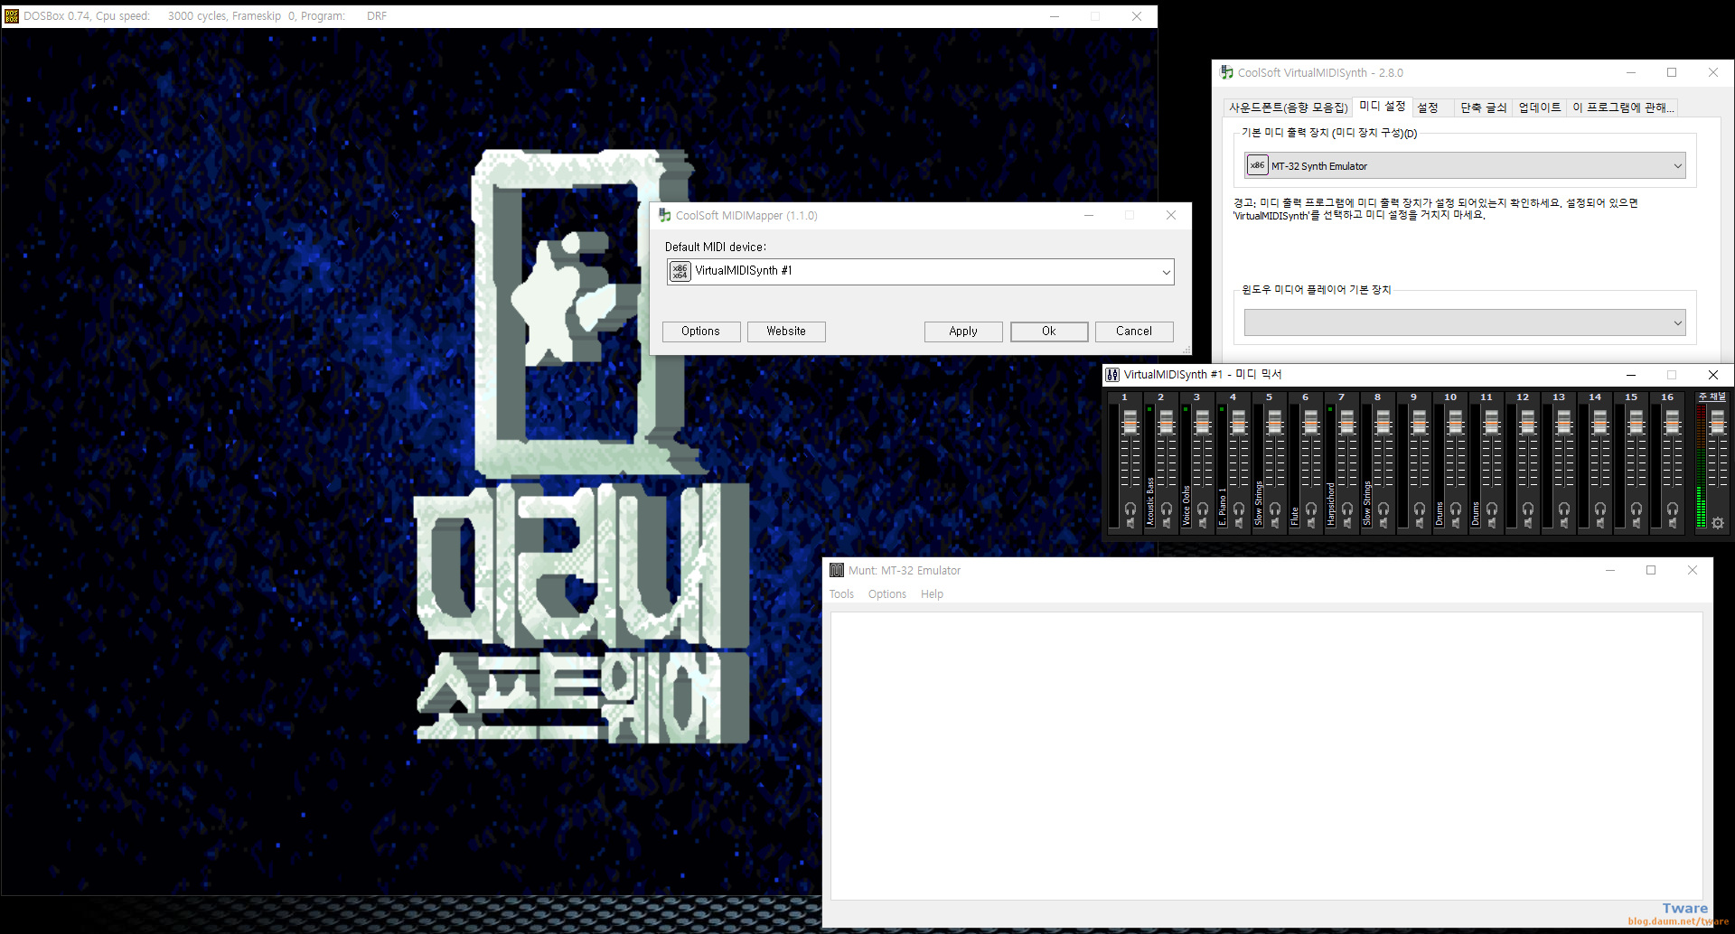Open Tools menu in Munt
The height and width of the screenshot is (934, 1735).
click(841, 594)
